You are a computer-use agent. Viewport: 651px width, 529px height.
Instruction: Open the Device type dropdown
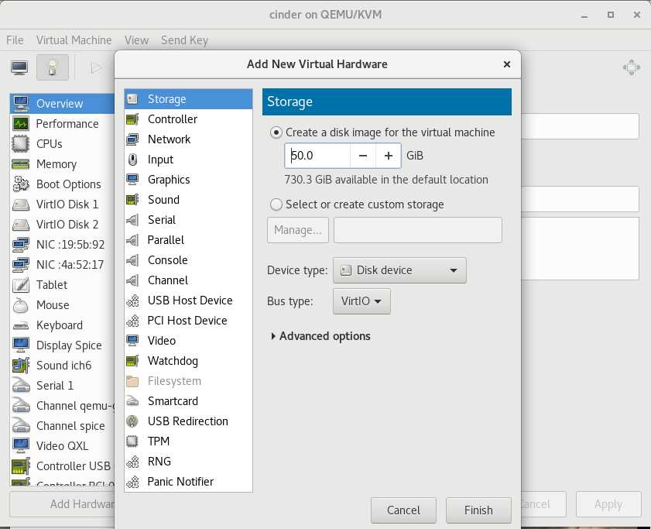(x=399, y=270)
